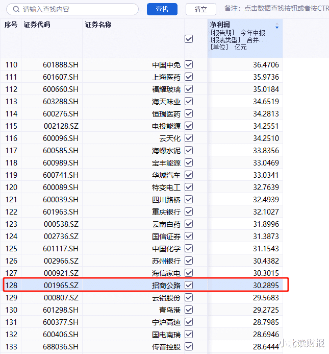The image size is (329, 354).
Task: Select security code 001965.SZ
Action: coord(61,286)
